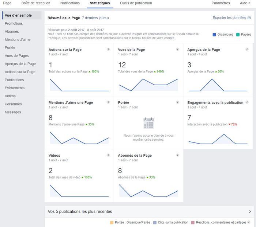Click info icon on Actions sur la Page card
This screenshot has width=256, height=227.
click(x=108, y=49)
